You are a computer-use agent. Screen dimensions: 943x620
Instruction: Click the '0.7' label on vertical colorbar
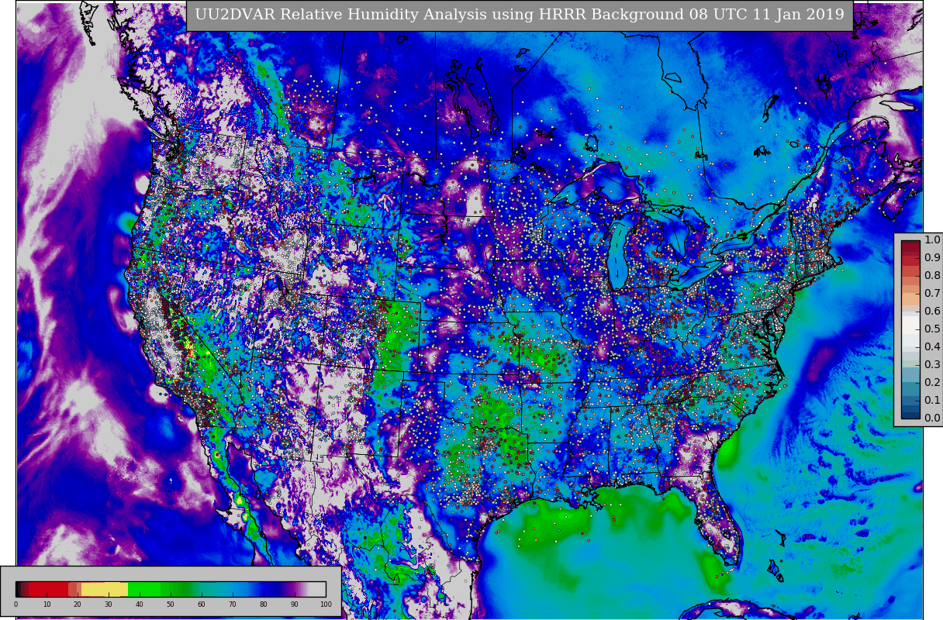point(932,294)
